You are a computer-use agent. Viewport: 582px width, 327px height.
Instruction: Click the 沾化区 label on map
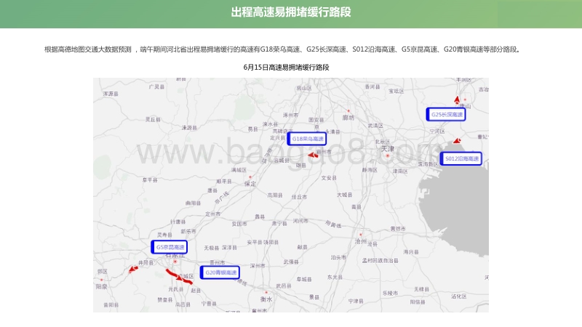(x=459, y=296)
